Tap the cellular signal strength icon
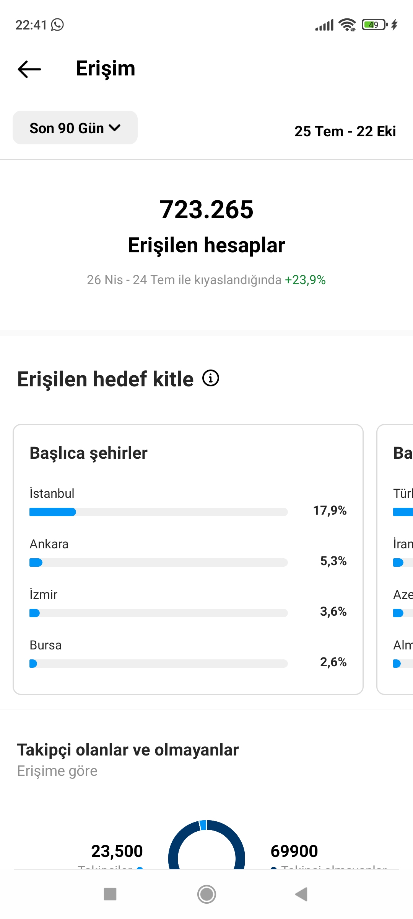Screen dimensions: 413x919 [x=324, y=25]
